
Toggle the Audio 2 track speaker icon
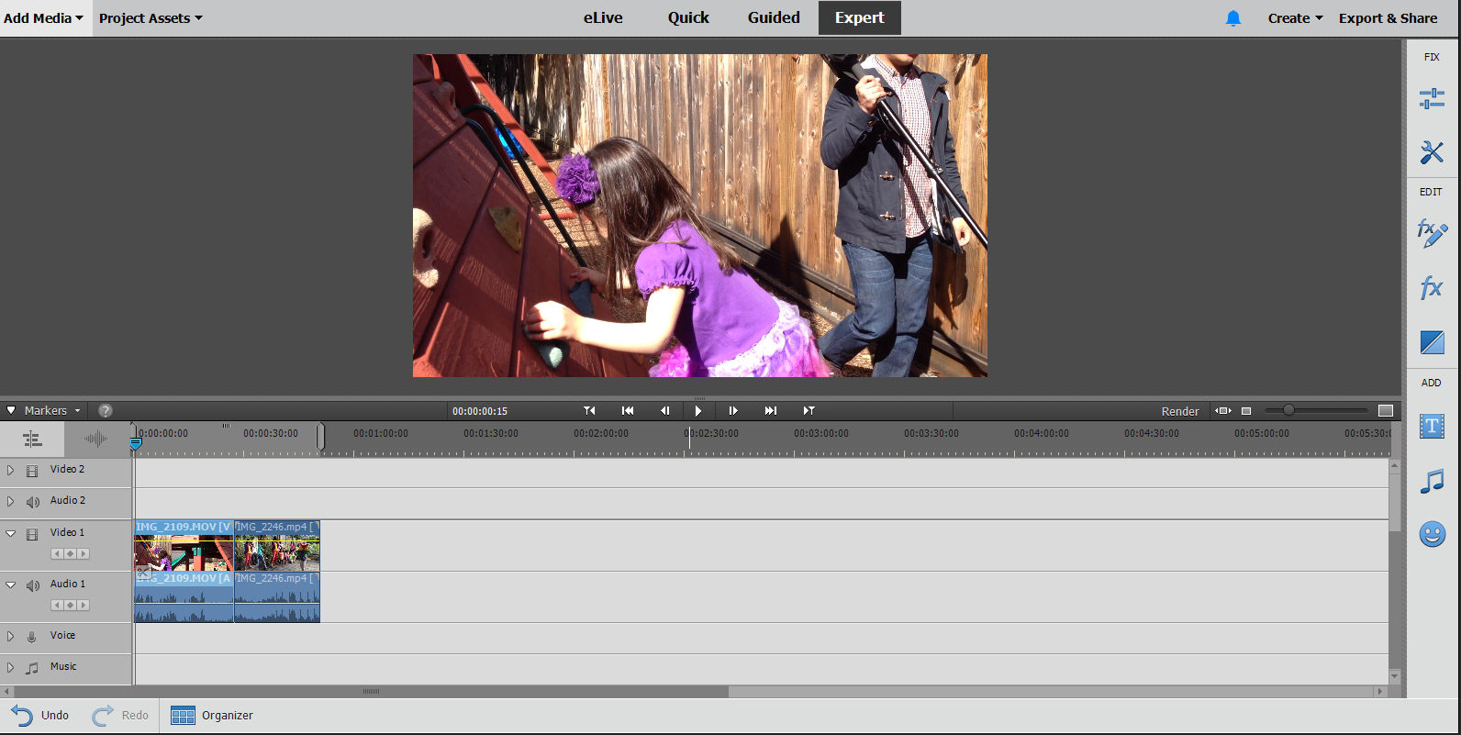[32, 502]
